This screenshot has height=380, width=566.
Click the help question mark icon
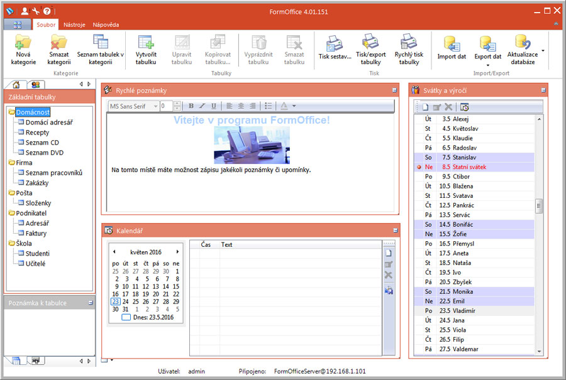pyautogui.click(x=47, y=11)
